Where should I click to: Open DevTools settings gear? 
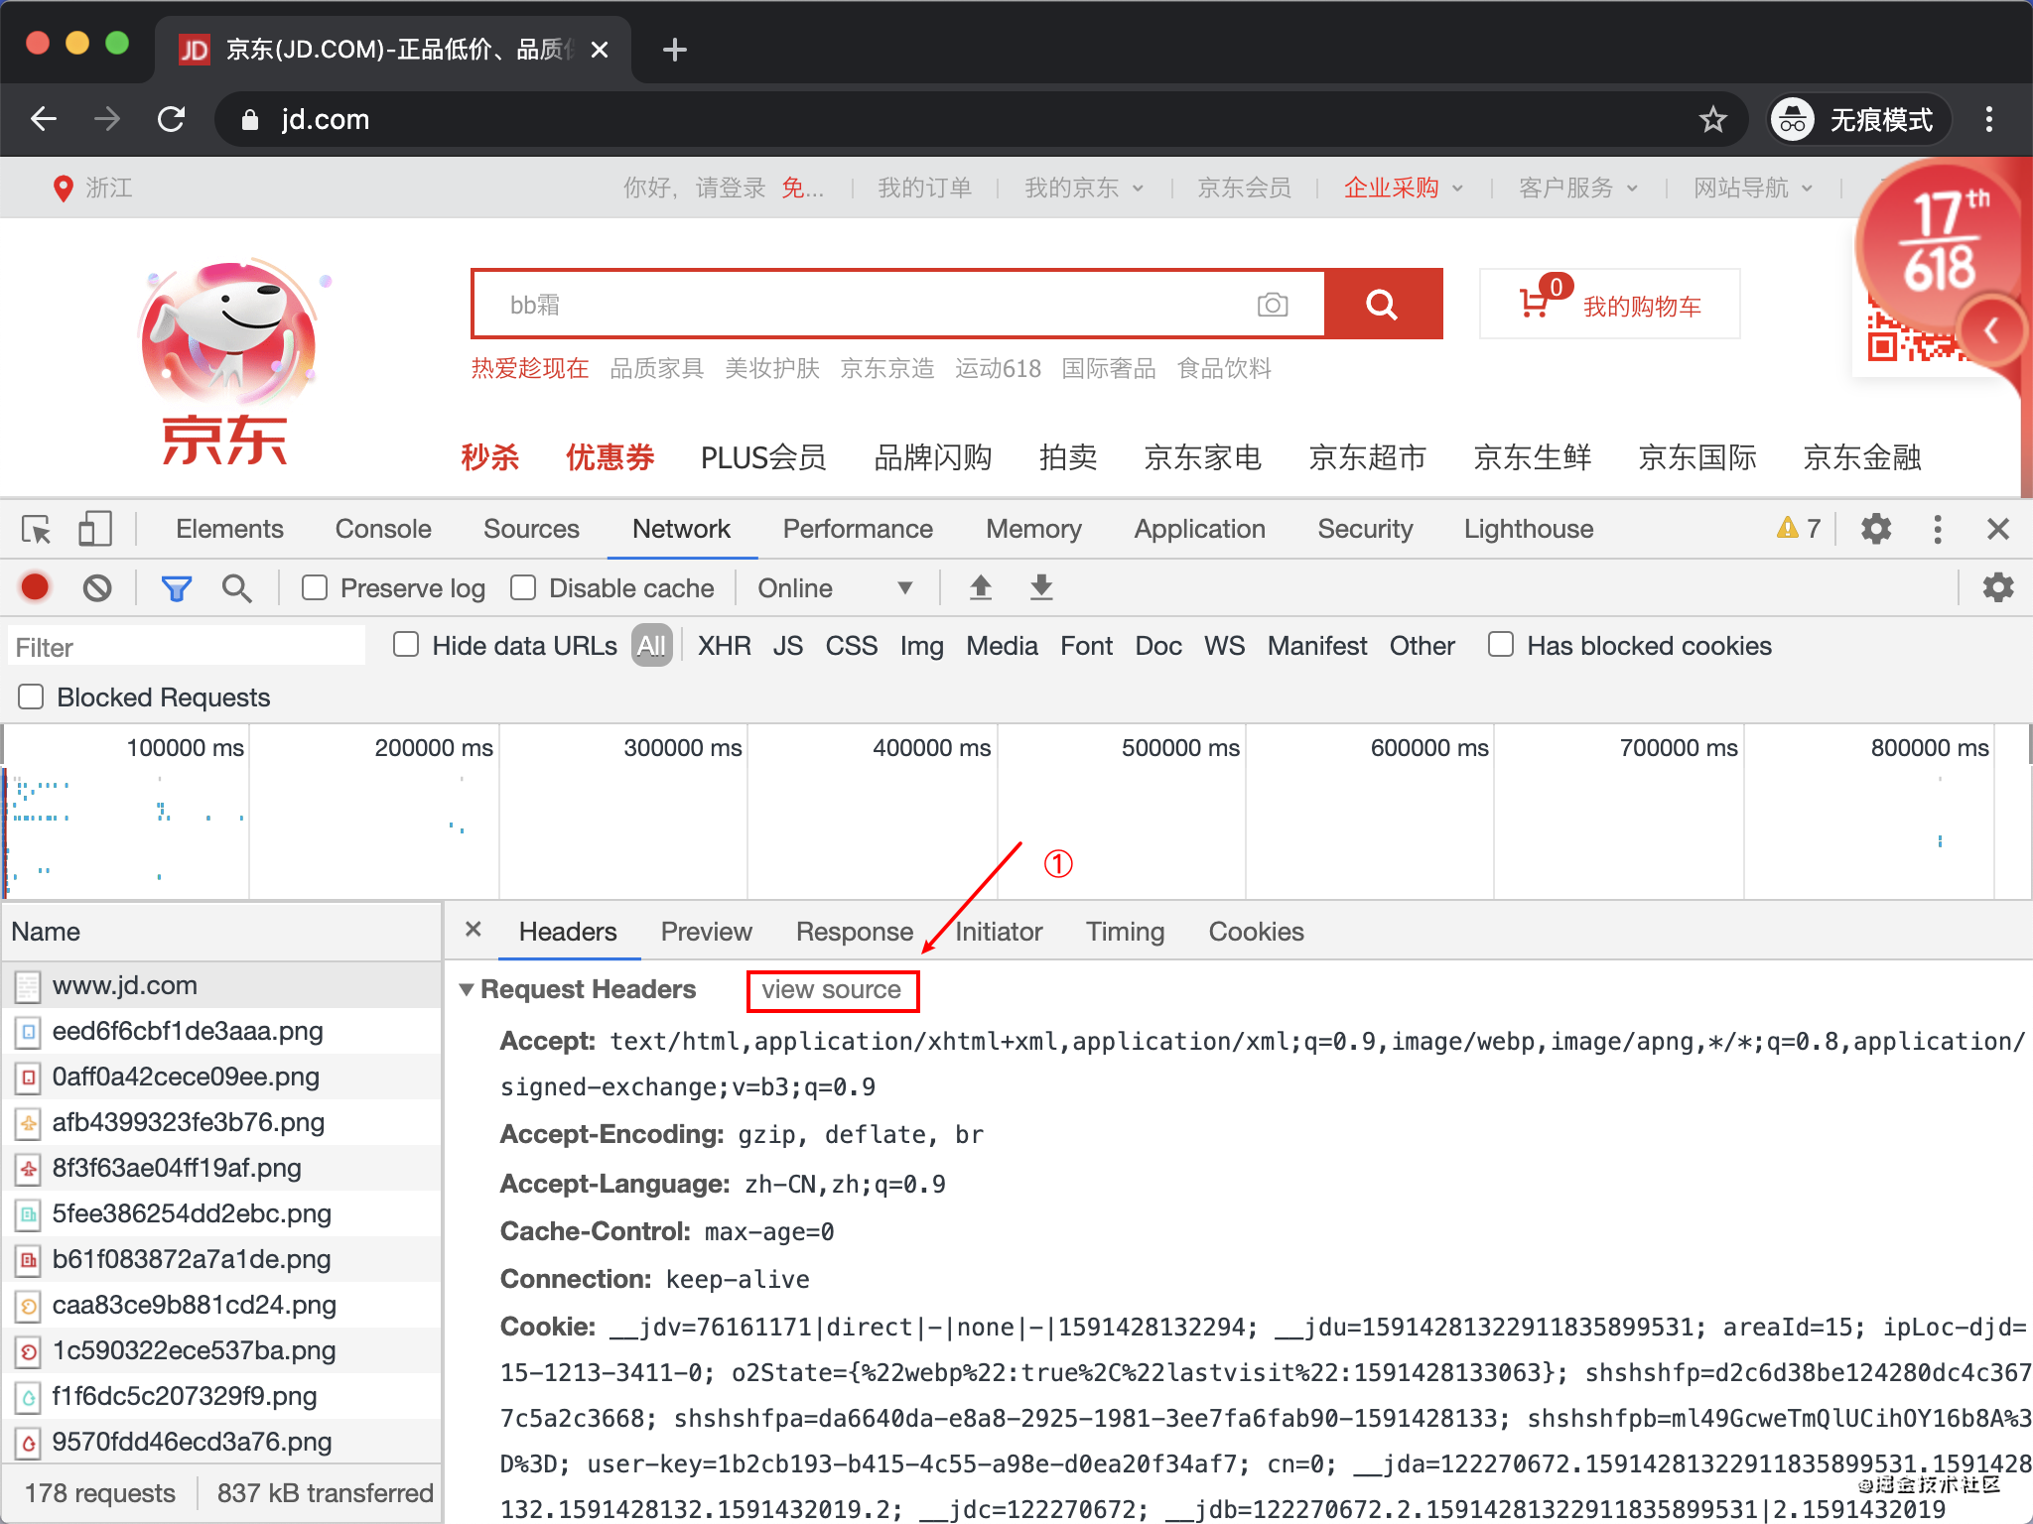pyautogui.click(x=1875, y=528)
